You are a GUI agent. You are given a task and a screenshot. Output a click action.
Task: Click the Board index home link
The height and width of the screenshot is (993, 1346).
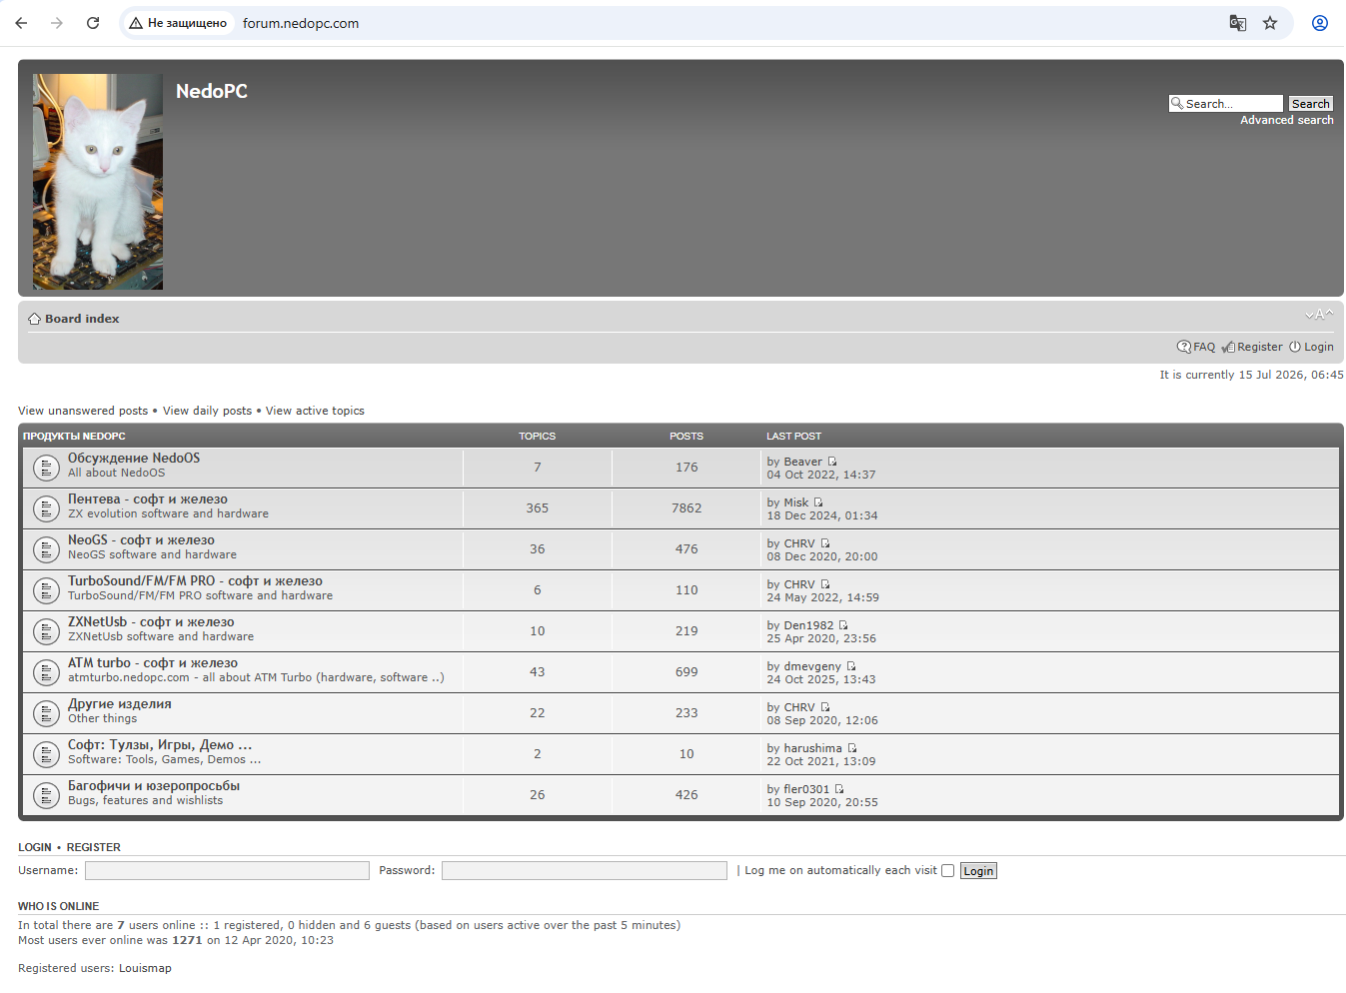click(x=82, y=319)
